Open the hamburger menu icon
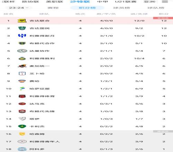 (165, 2)
